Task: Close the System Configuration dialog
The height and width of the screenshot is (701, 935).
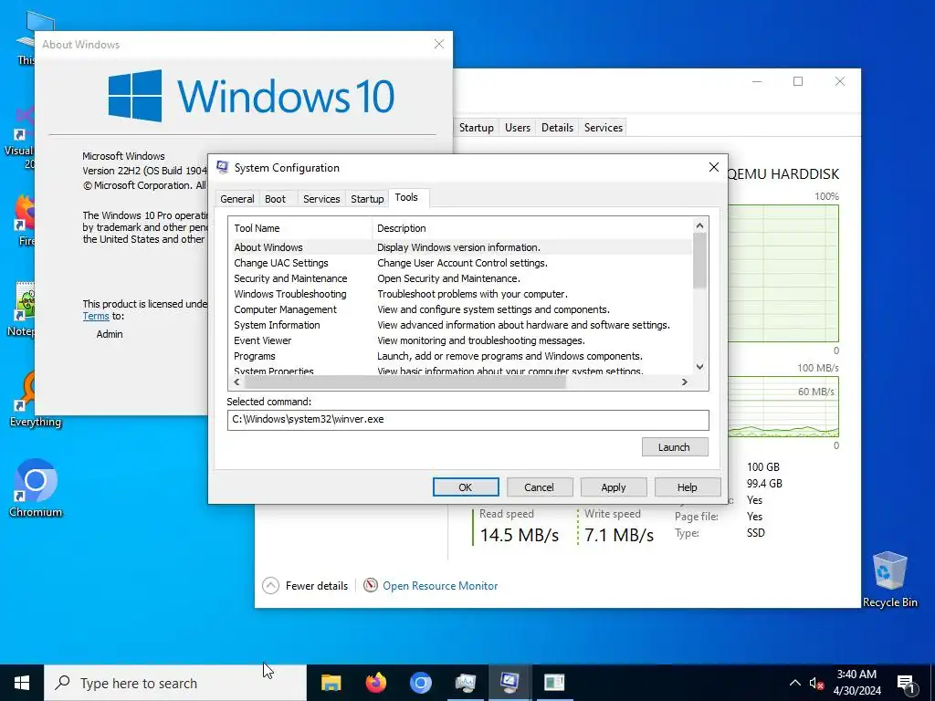Action: (714, 168)
